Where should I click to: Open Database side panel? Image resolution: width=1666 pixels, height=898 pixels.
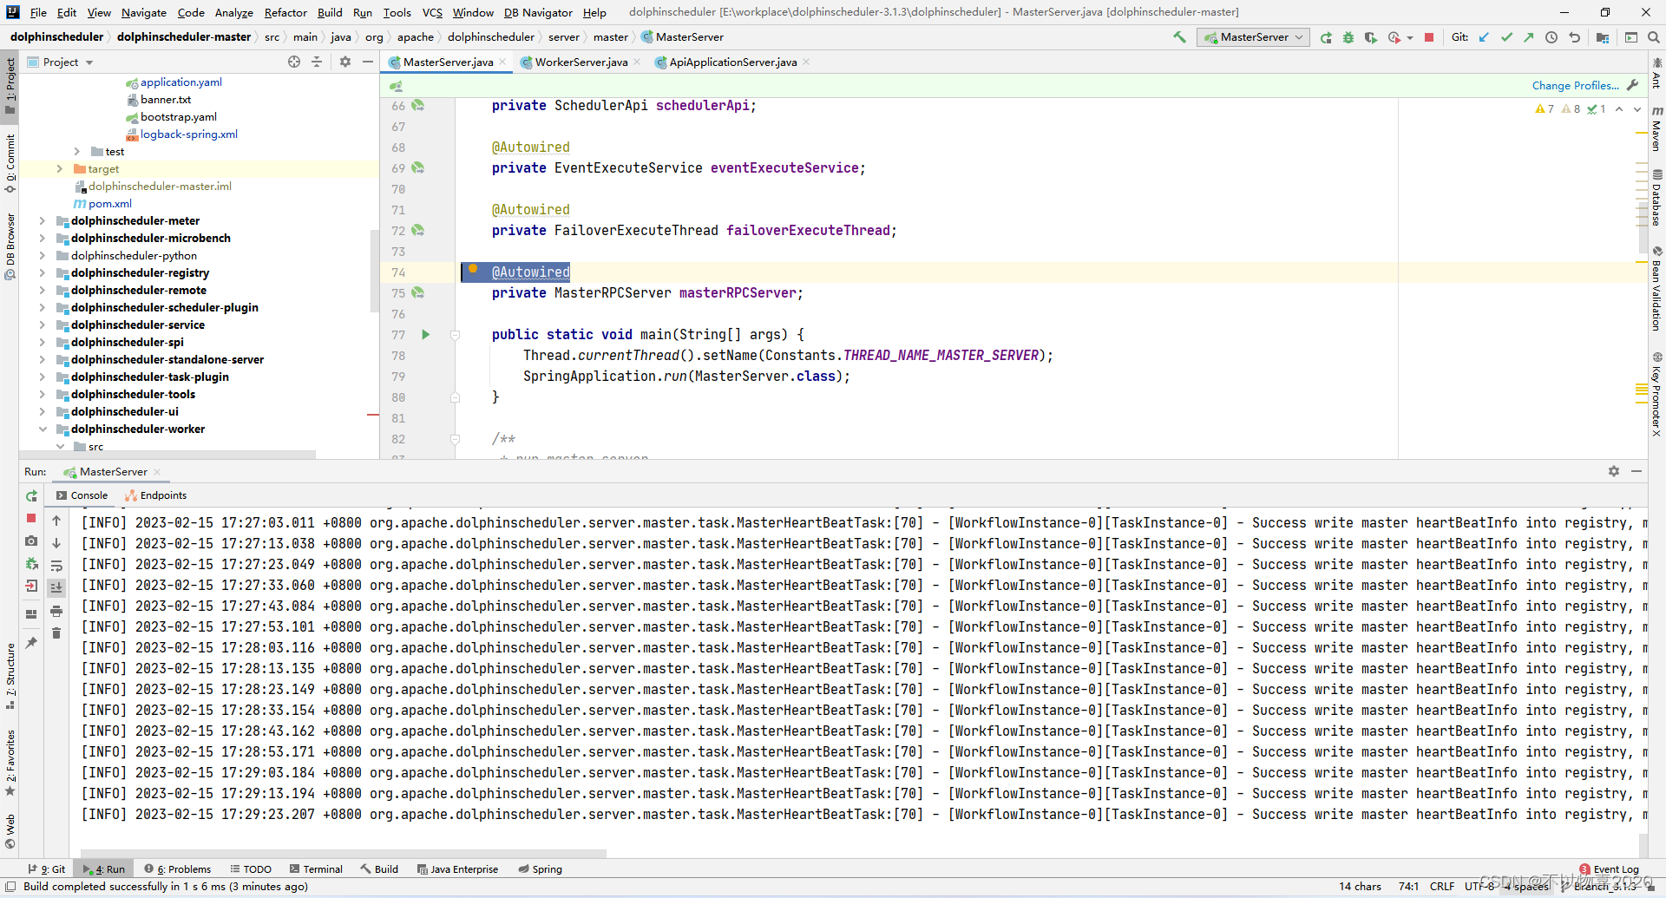[1656, 198]
